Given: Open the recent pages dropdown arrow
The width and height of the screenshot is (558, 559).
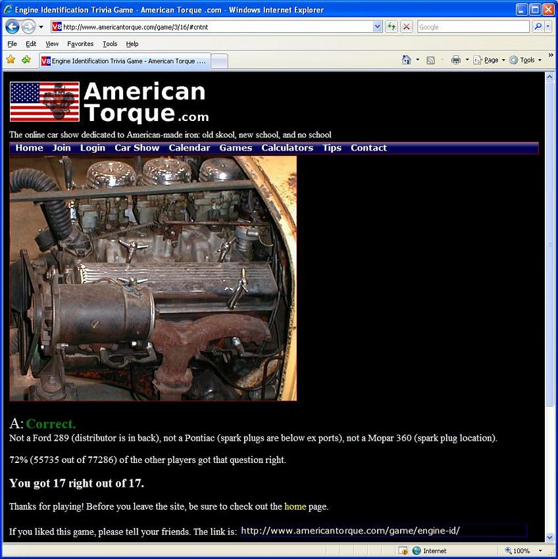Looking at the screenshot, I should [41, 27].
